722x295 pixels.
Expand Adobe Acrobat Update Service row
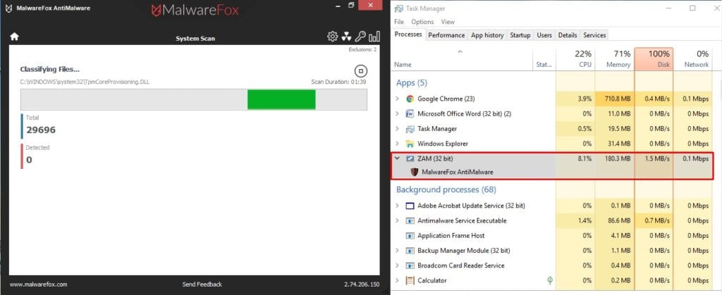tap(398, 206)
